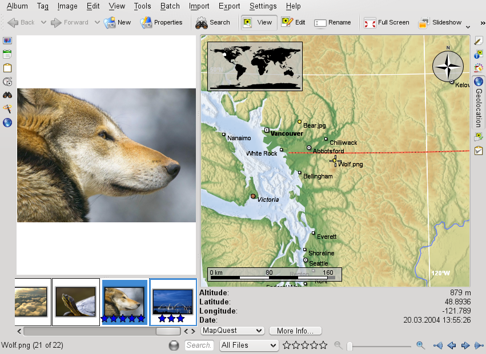The image size is (486, 354).
Task: Open the All Files filter dropdown
Action: pos(248,345)
